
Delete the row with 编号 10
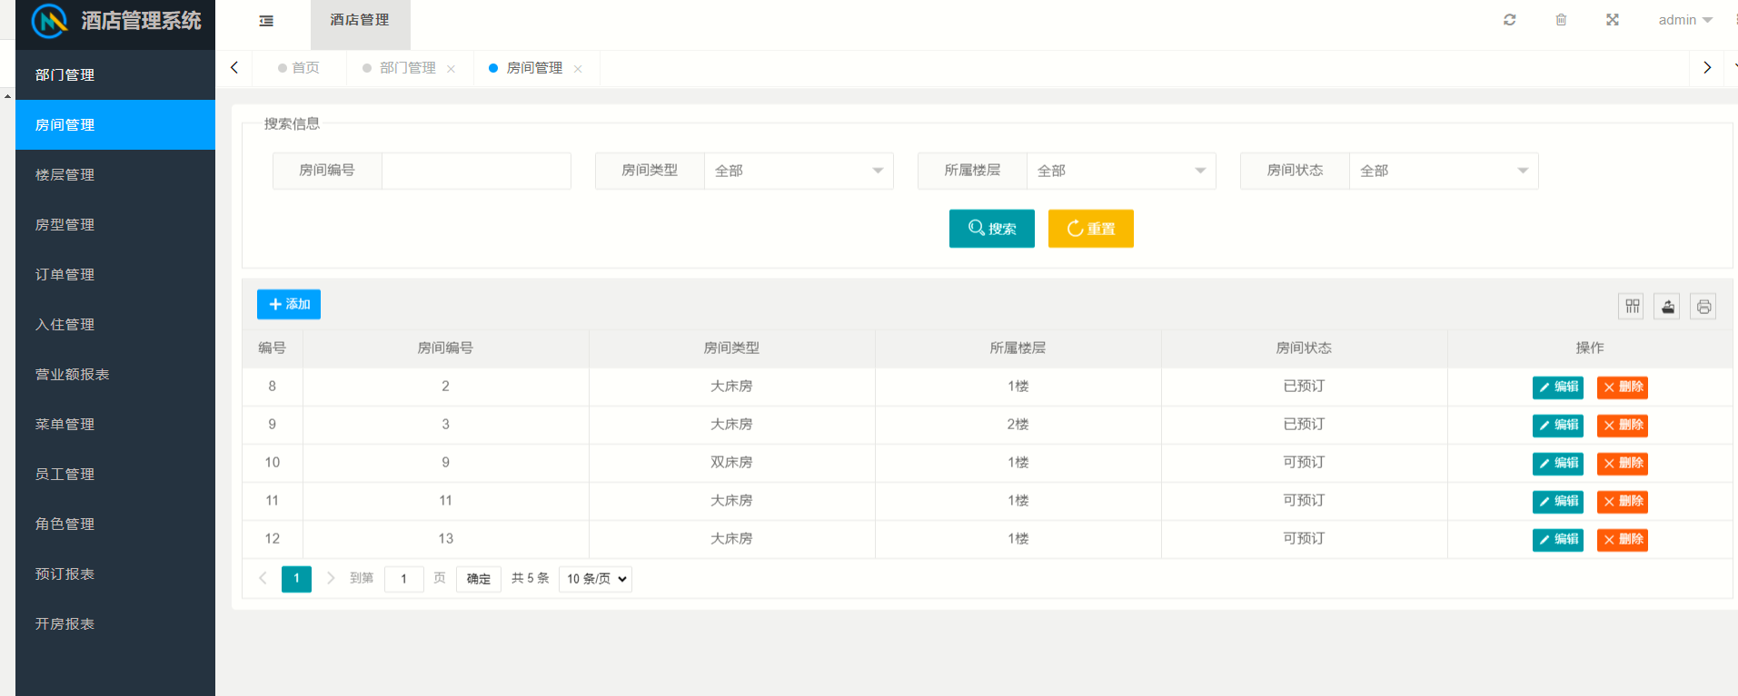[1623, 464]
